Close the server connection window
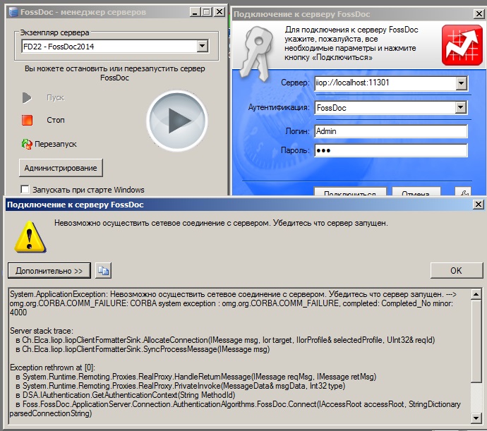Image resolution: width=487 pixels, height=431 pixels. click(x=479, y=13)
